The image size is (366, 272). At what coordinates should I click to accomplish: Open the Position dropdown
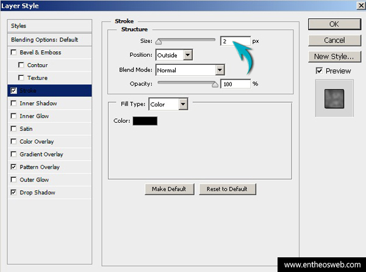(187, 55)
